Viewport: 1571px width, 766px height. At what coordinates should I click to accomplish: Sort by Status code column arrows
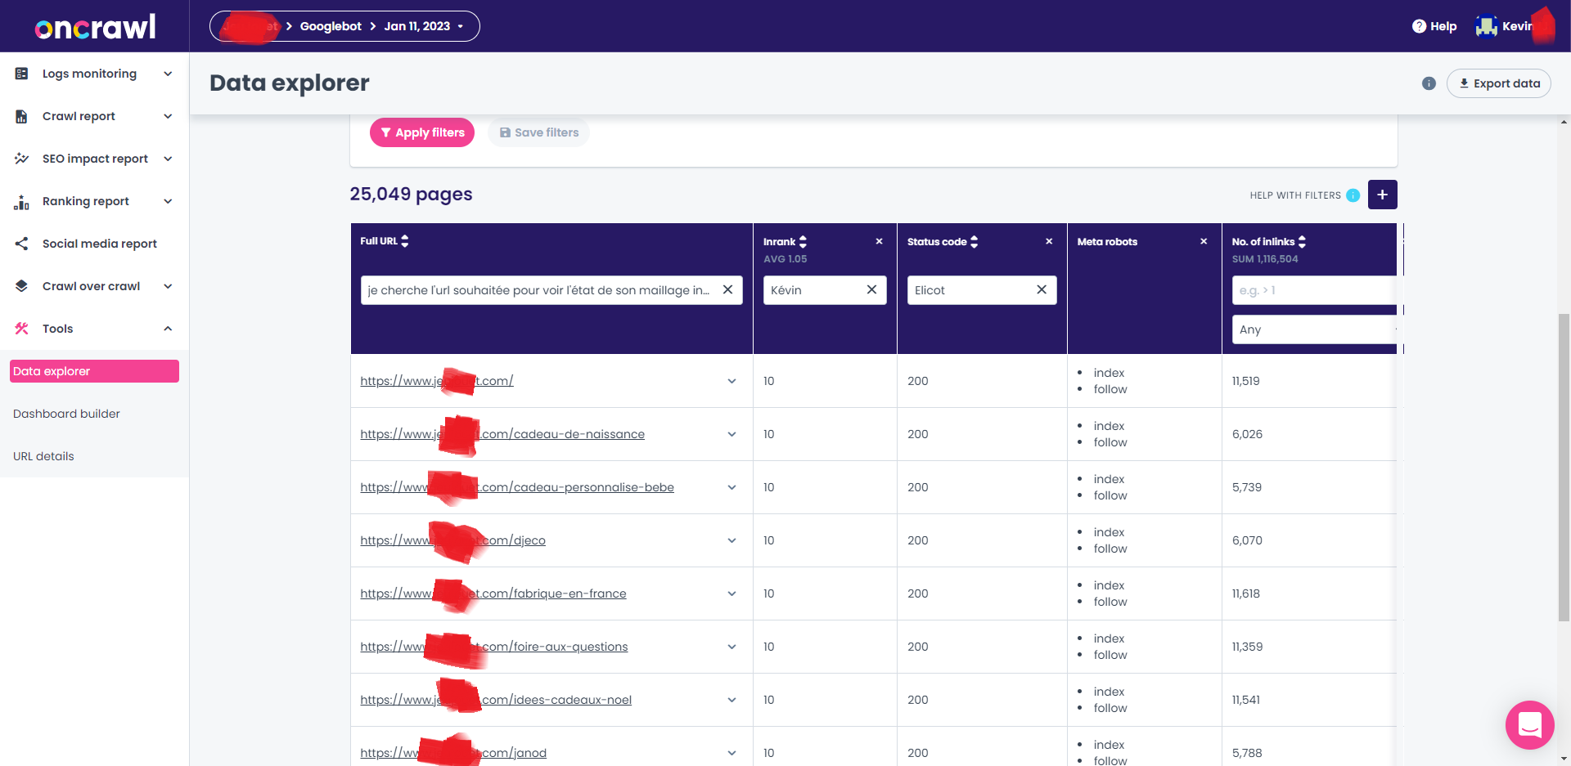click(974, 242)
